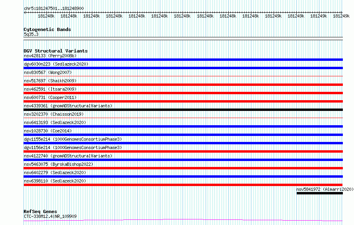The width and height of the screenshot is (354, 225).
Task: Open dgv1155e214 (1000GenomesConsortiumPhase3) label
Action: click(x=73, y=139)
